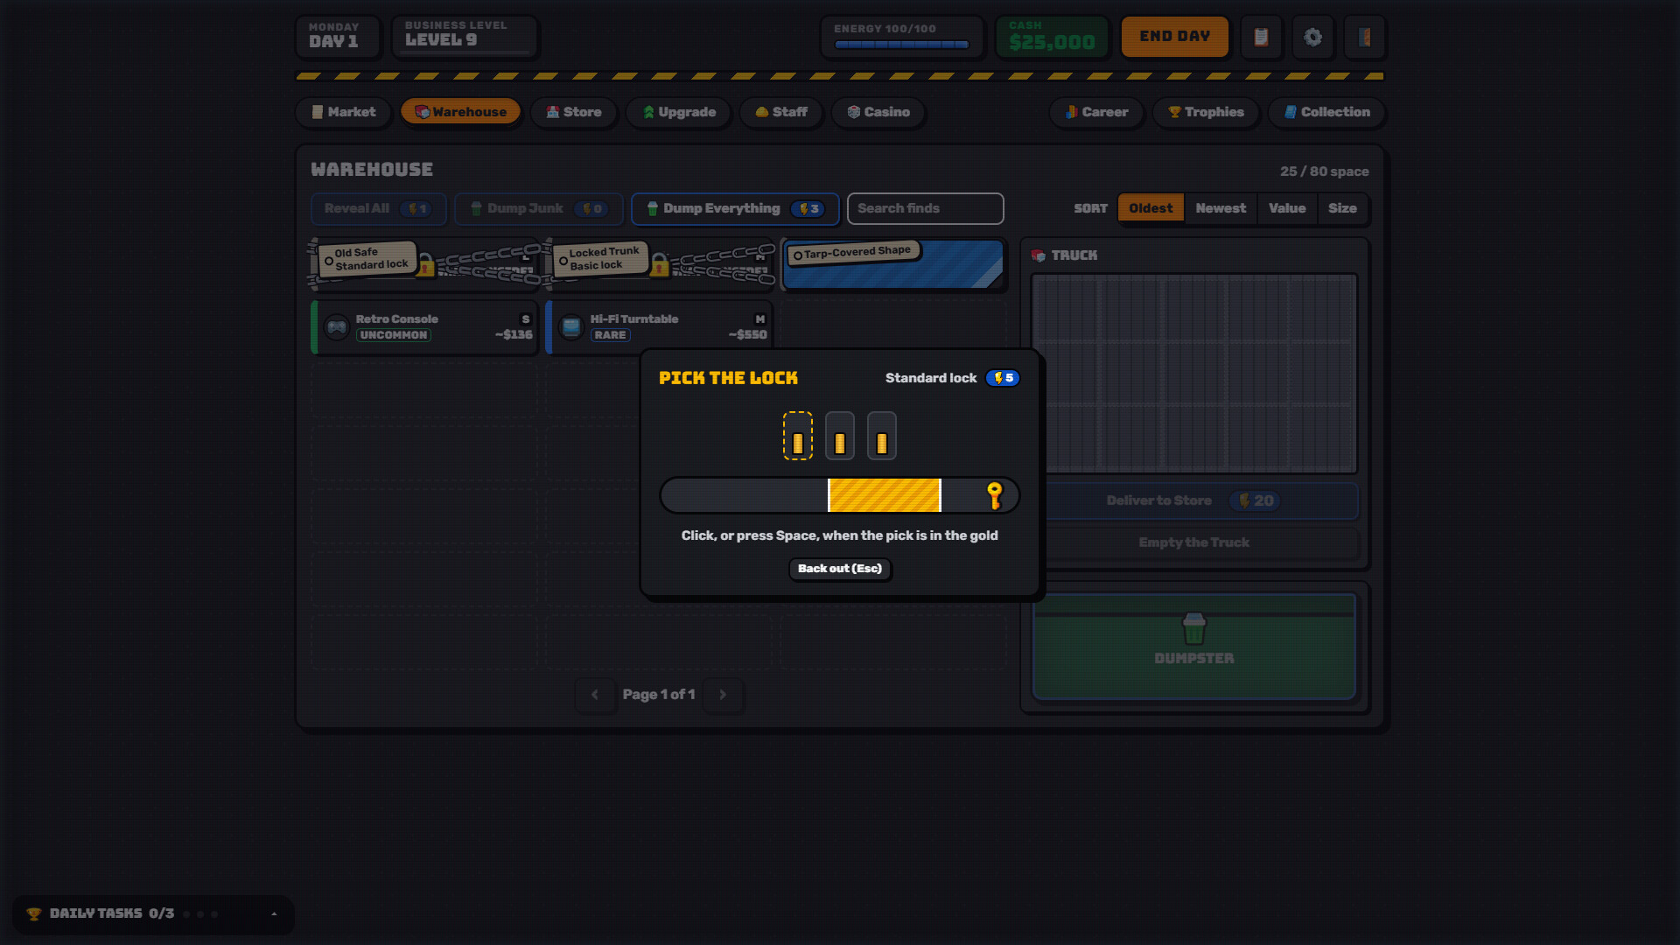Screen dimensions: 1680x945
Task: Expand the Daily Tasks panel arrow
Action: click(x=274, y=913)
